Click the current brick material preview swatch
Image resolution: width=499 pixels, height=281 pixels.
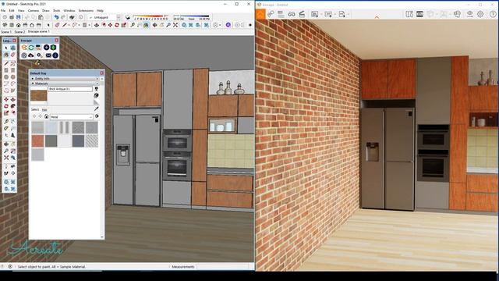[x=38, y=95]
